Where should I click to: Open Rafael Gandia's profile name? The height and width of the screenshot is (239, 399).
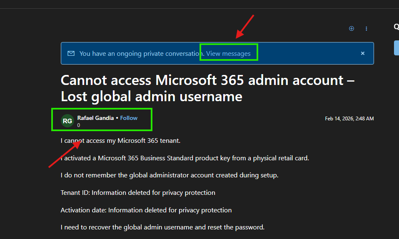[x=95, y=118]
